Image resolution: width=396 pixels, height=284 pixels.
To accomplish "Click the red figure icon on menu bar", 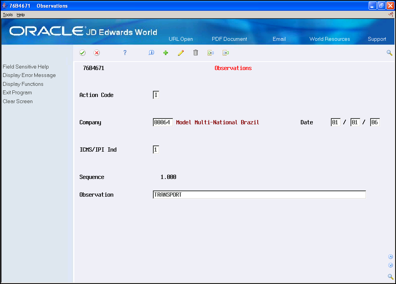I will [391, 15].
